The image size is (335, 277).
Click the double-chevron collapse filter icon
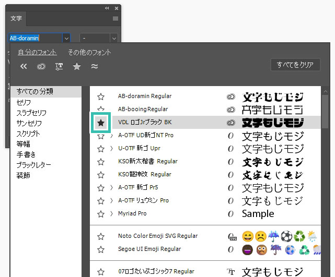pyautogui.click(x=24, y=66)
